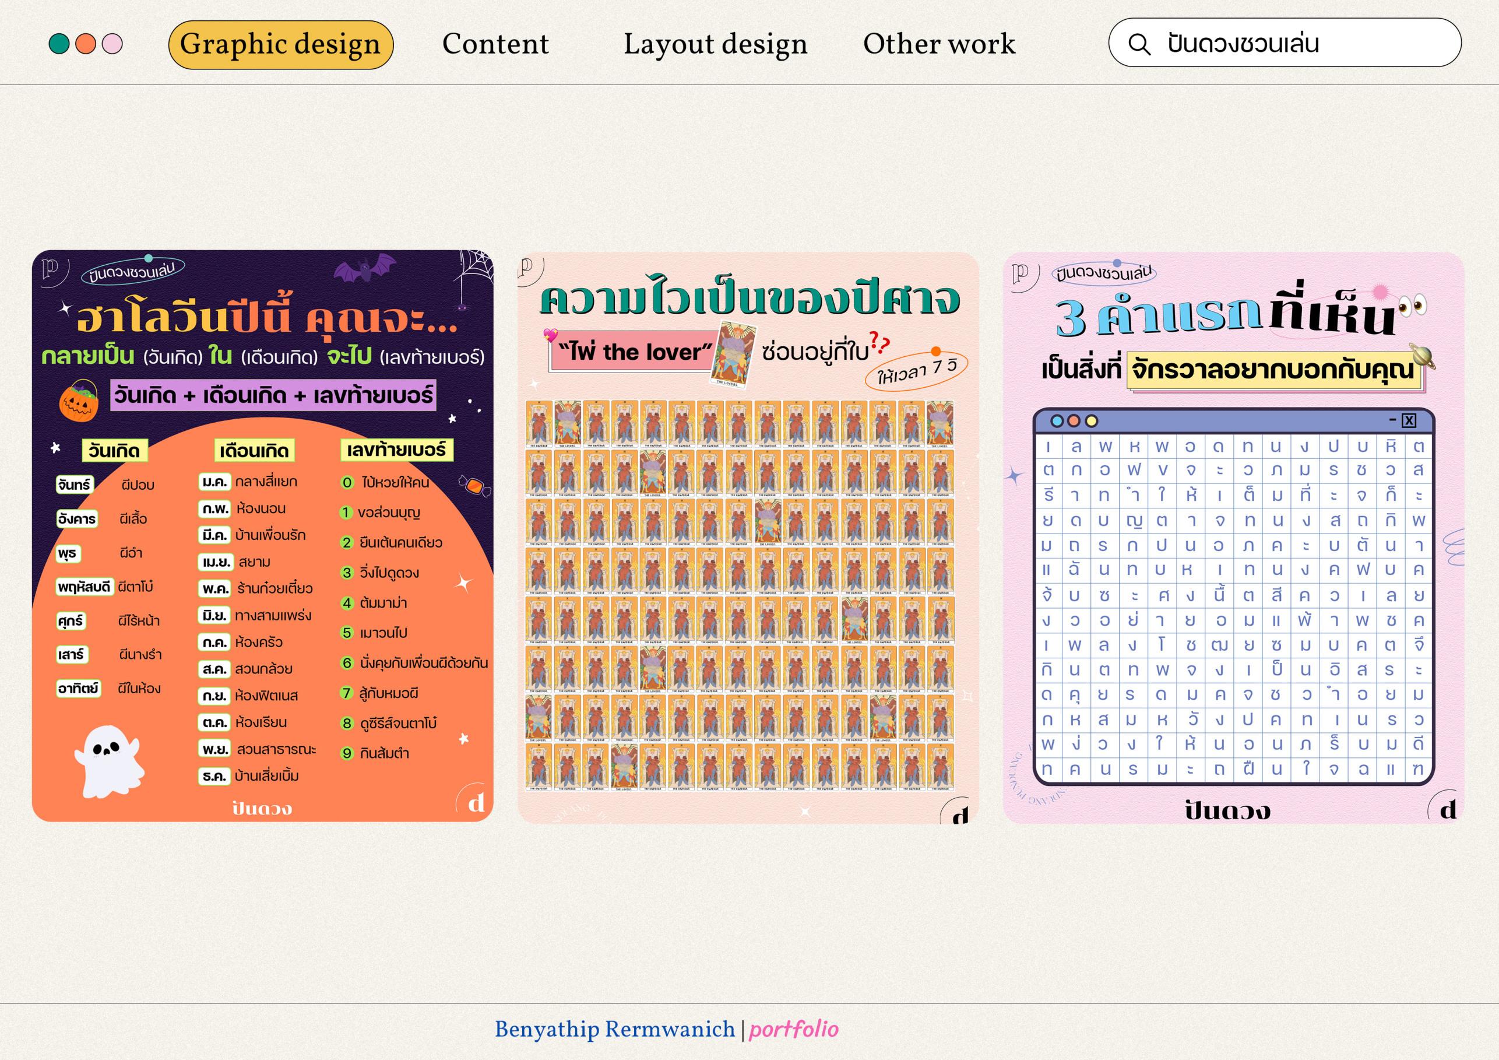Click the googly eyes icon

1412,306
